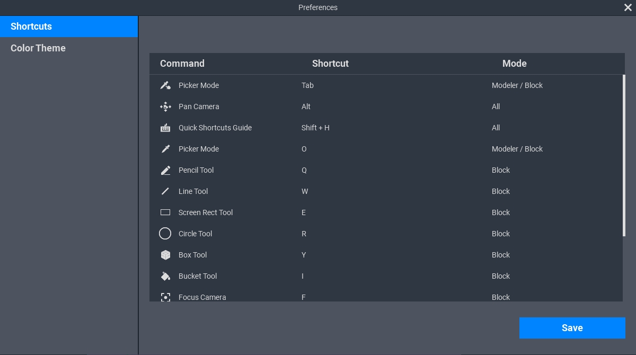Image resolution: width=636 pixels, height=355 pixels.
Task: Click the Bucket Tool icon
Action: [x=165, y=276]
